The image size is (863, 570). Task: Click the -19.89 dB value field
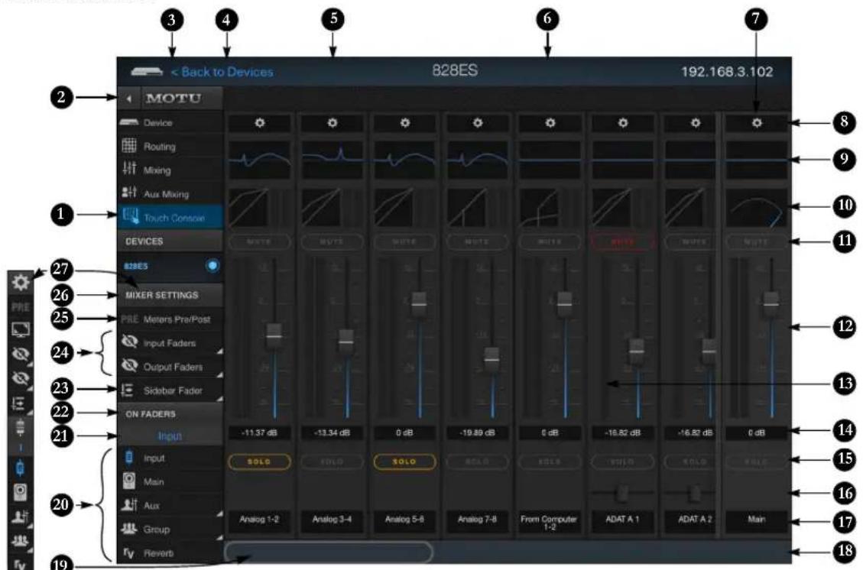[477, 433]
